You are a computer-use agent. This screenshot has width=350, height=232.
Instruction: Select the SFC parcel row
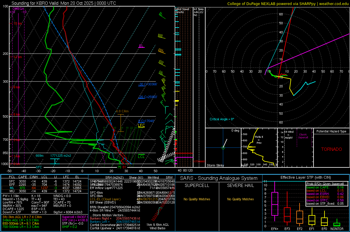[45, 181]
